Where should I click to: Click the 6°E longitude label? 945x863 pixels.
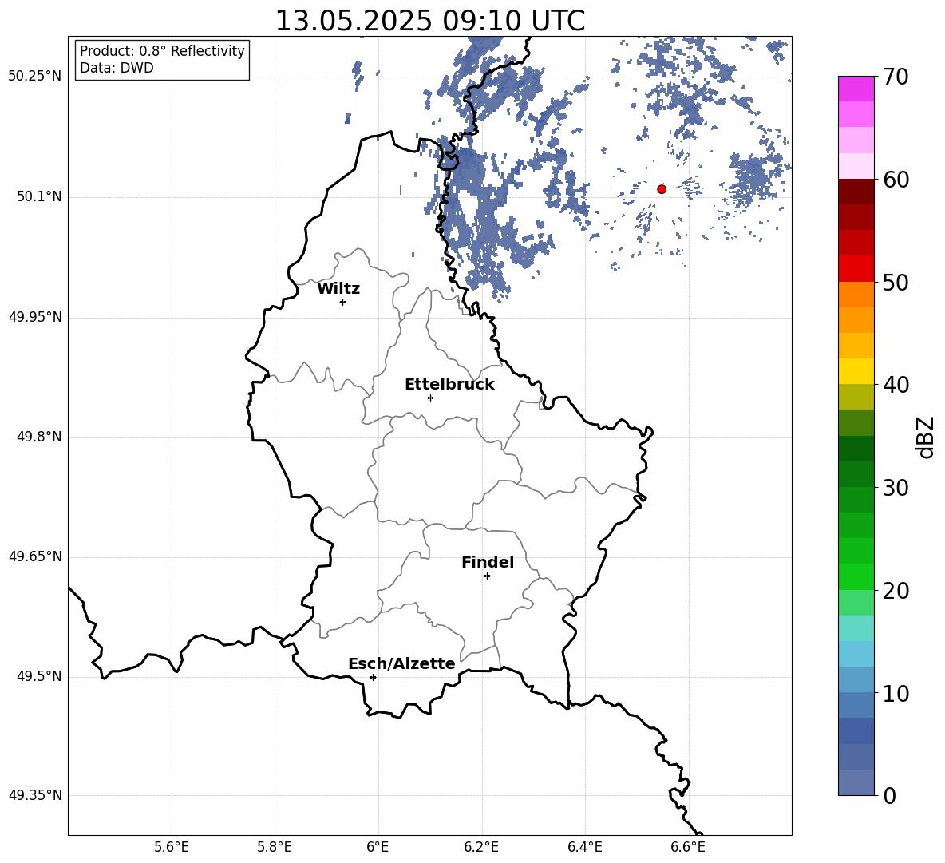click(378, 847)
